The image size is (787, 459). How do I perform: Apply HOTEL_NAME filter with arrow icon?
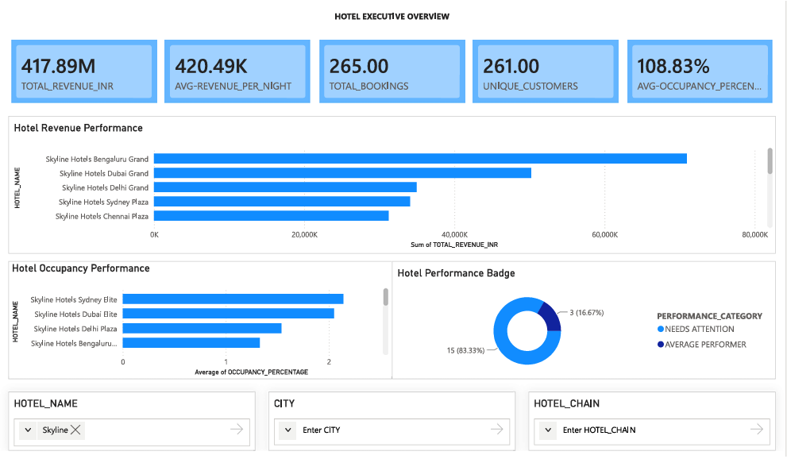point(237,429)
